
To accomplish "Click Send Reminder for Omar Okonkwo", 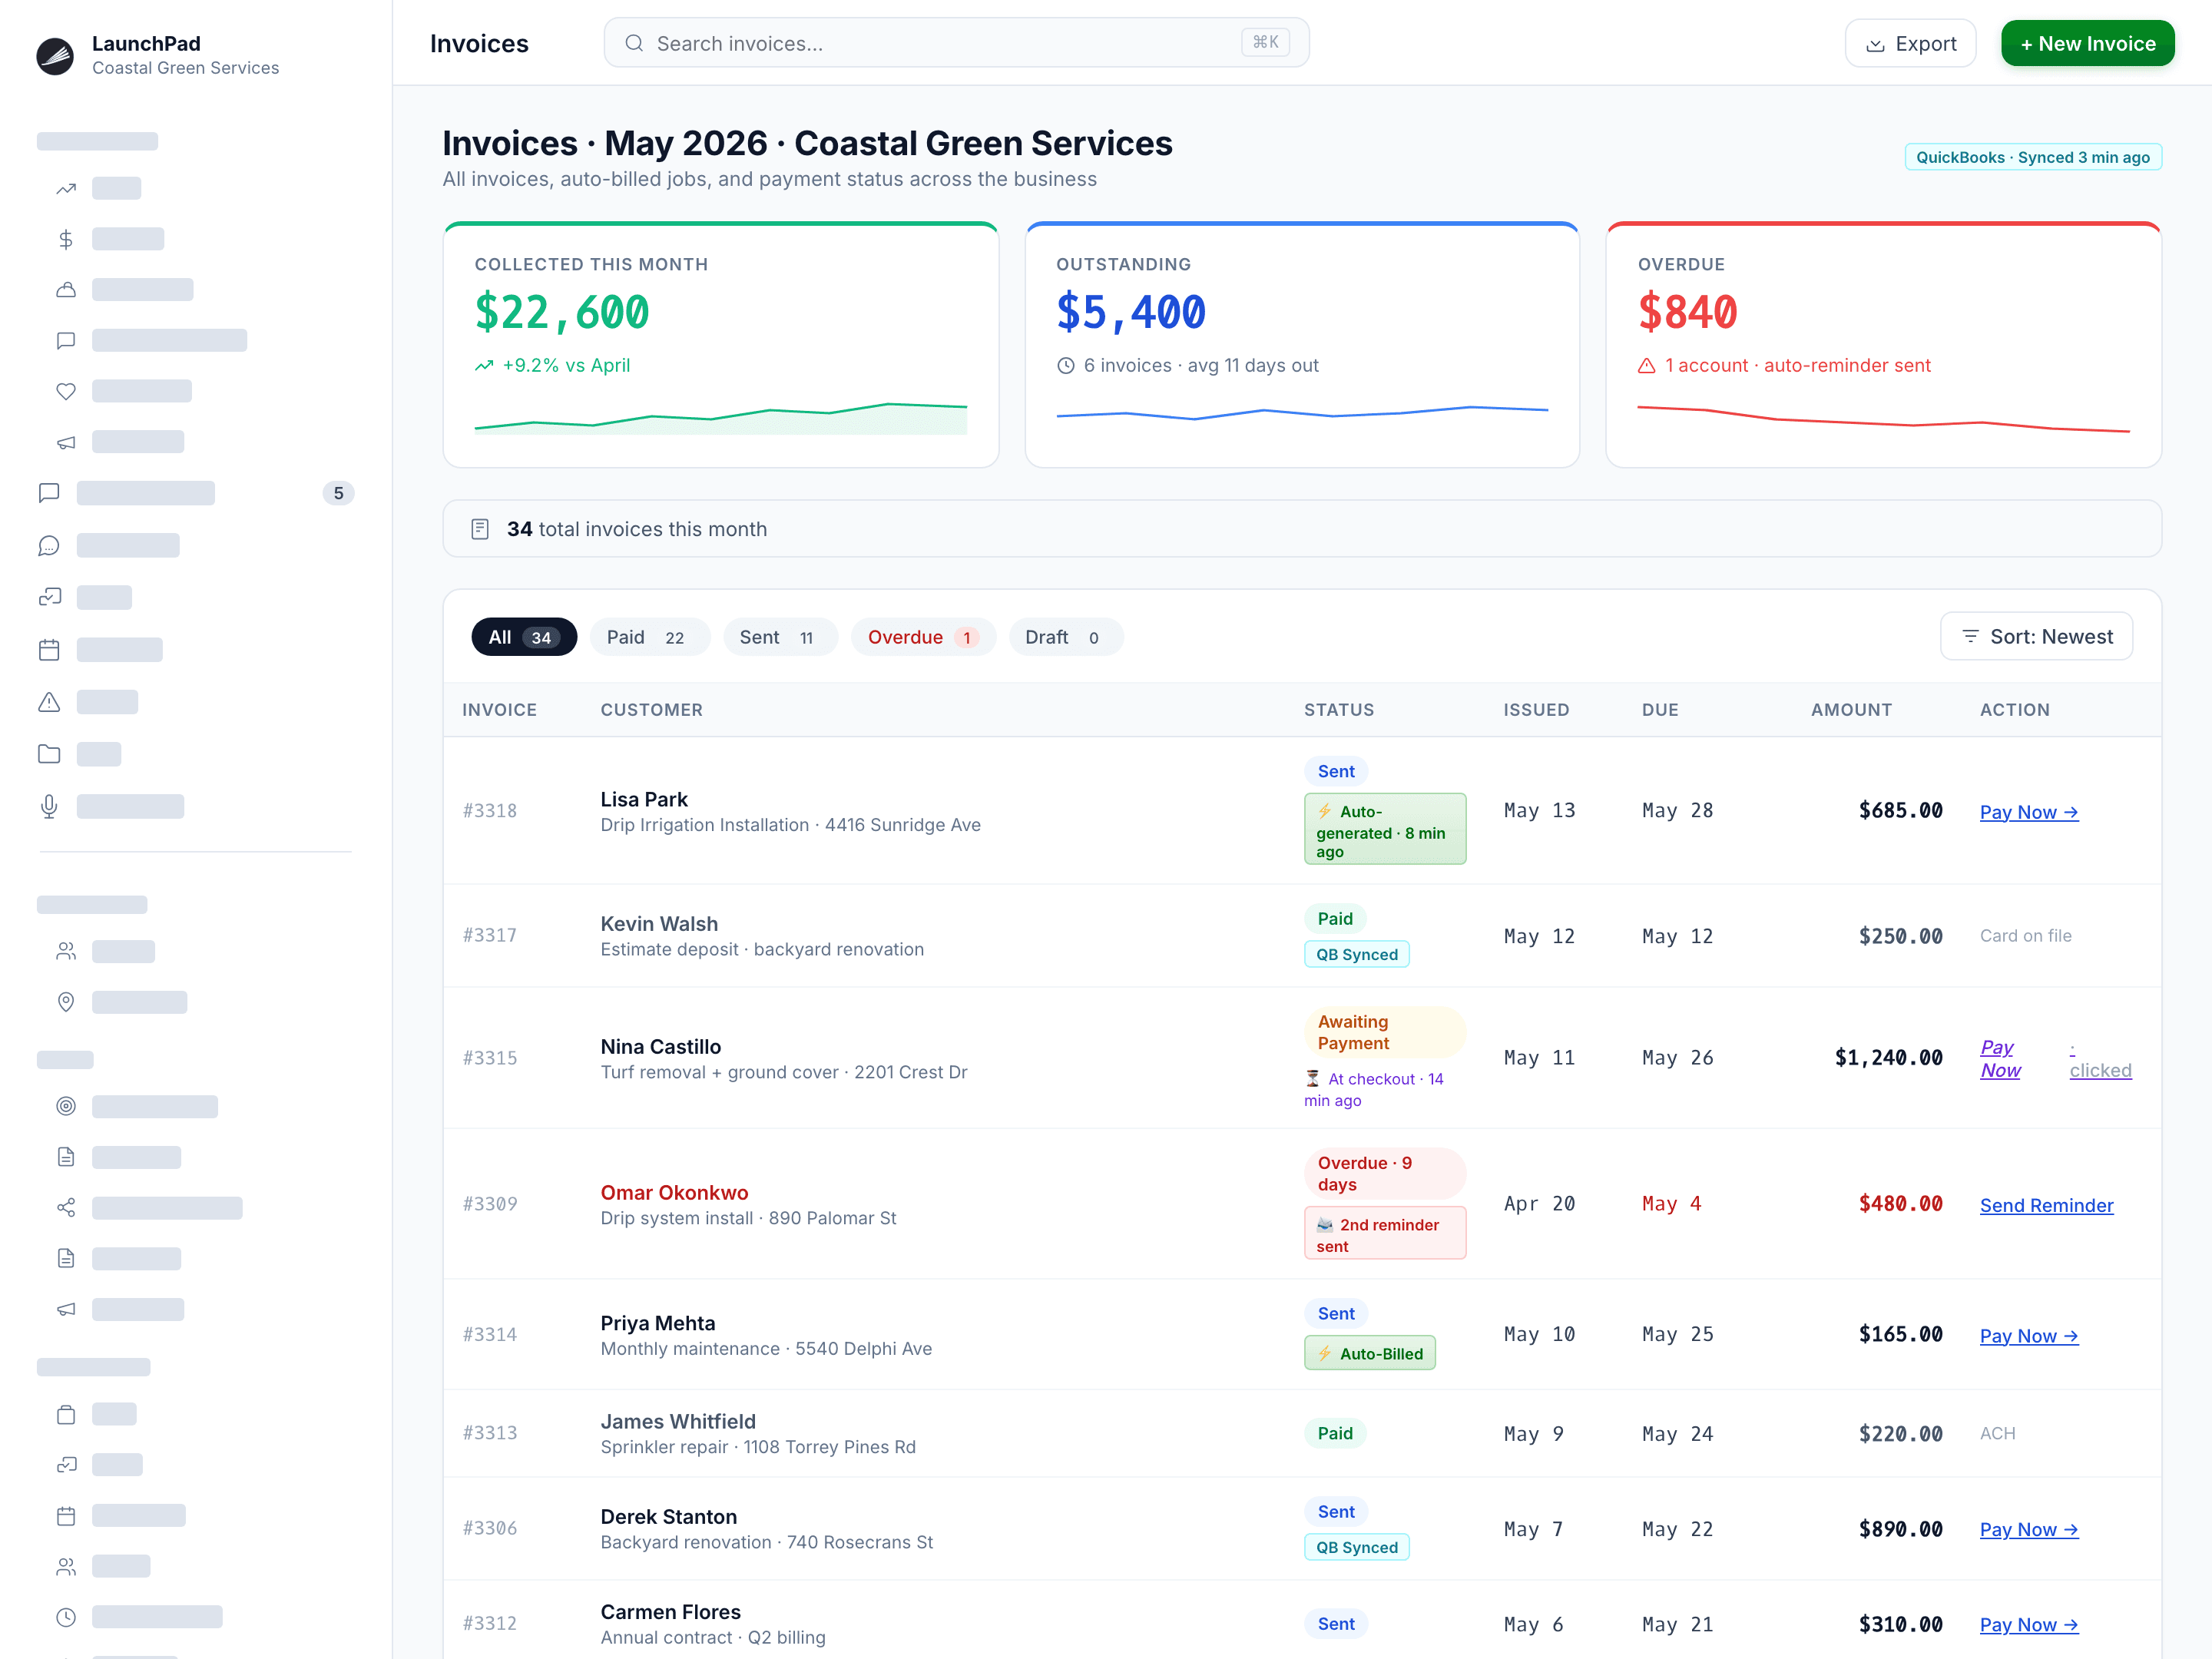I will [2046, 1205].
